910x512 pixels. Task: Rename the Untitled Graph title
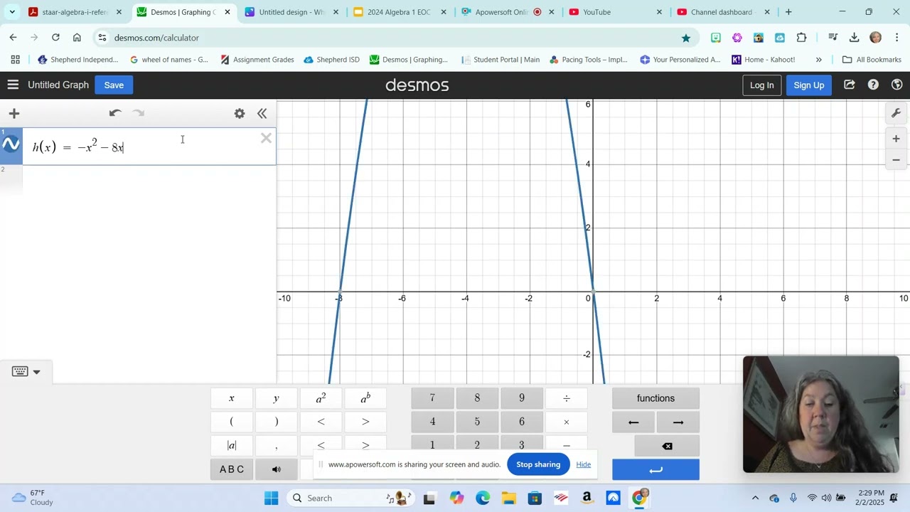tap(58, 85)
